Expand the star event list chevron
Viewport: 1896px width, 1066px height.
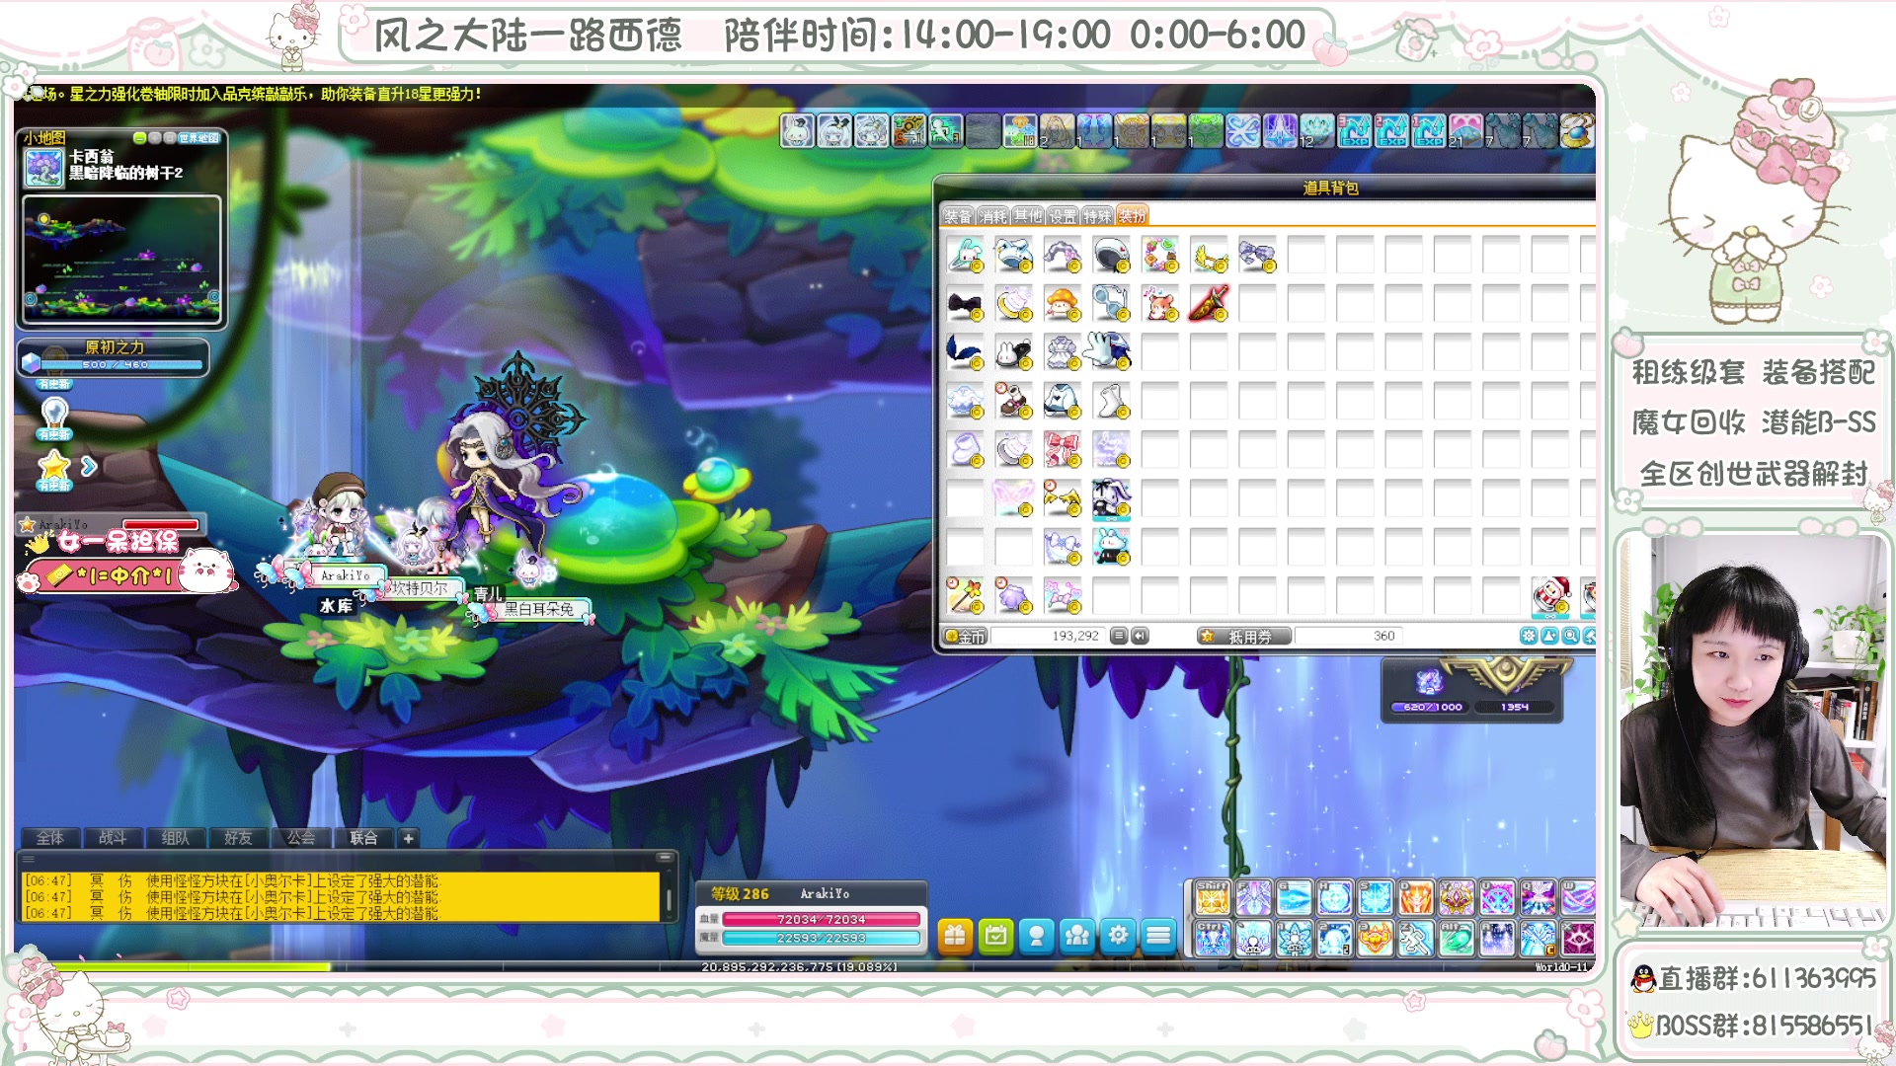[x=89, y=466]
